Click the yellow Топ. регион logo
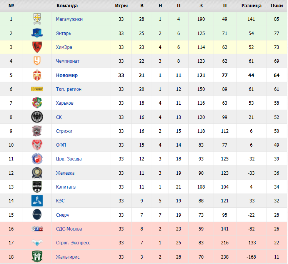This screenshot has width=288, height=264. tap(37, 89)
